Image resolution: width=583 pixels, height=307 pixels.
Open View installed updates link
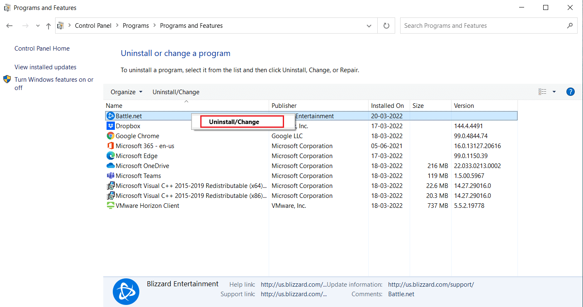pos(46,67)
